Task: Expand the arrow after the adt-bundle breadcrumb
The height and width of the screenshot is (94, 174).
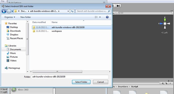Action: click(59, 11)
